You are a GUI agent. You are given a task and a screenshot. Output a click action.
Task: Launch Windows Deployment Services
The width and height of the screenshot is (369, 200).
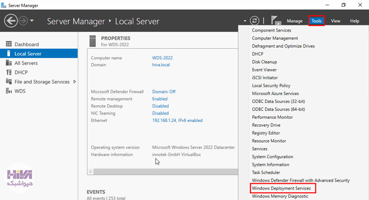[281, 188]
